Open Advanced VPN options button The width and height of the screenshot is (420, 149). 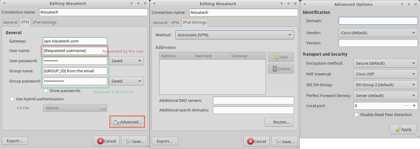[x=127, y=122]
